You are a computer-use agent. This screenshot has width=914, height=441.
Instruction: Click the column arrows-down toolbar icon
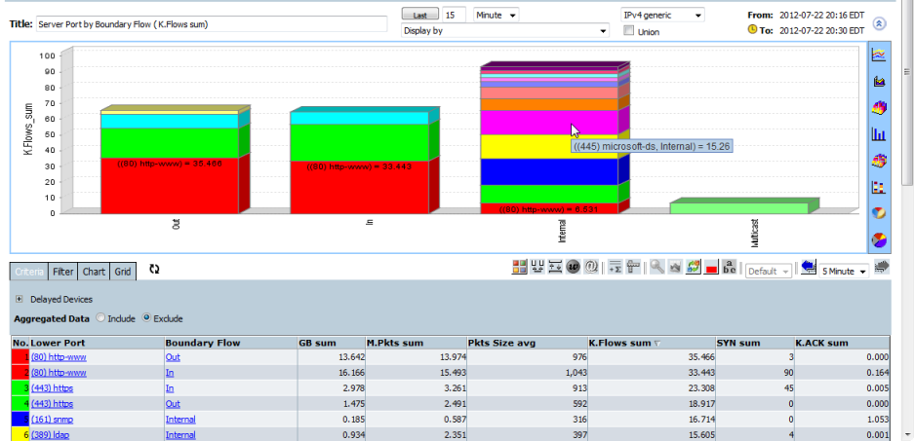(537, 268)
